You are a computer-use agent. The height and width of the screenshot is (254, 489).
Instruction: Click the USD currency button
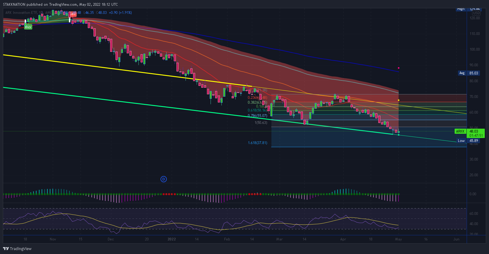point(476,13)
